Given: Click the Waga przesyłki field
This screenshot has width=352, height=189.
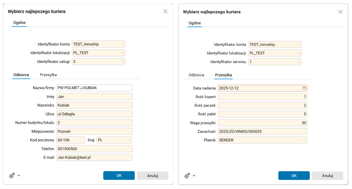Looking at the screenshot, I should point(262,123).
